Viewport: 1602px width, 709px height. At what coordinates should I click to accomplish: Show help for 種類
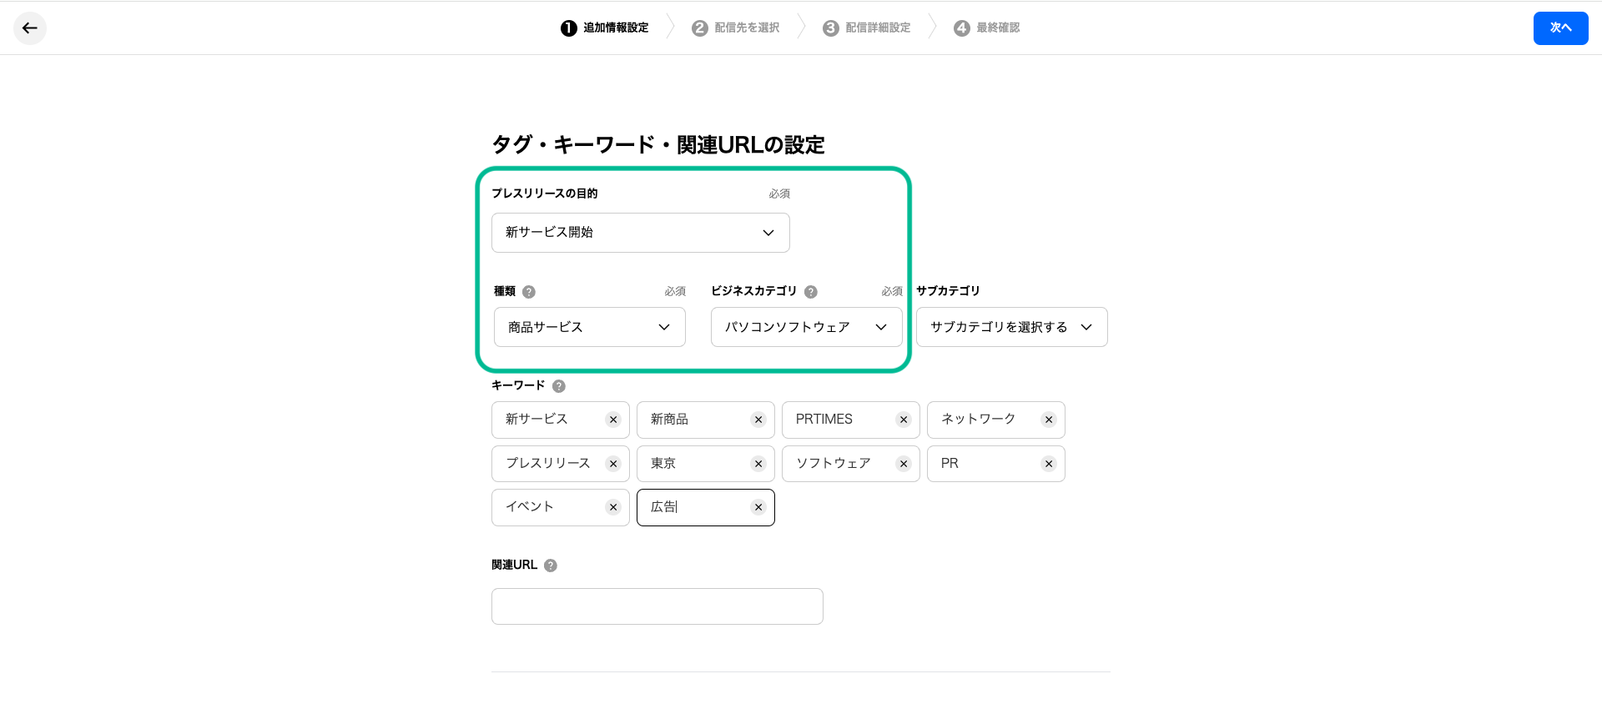[x=529, y=292]
